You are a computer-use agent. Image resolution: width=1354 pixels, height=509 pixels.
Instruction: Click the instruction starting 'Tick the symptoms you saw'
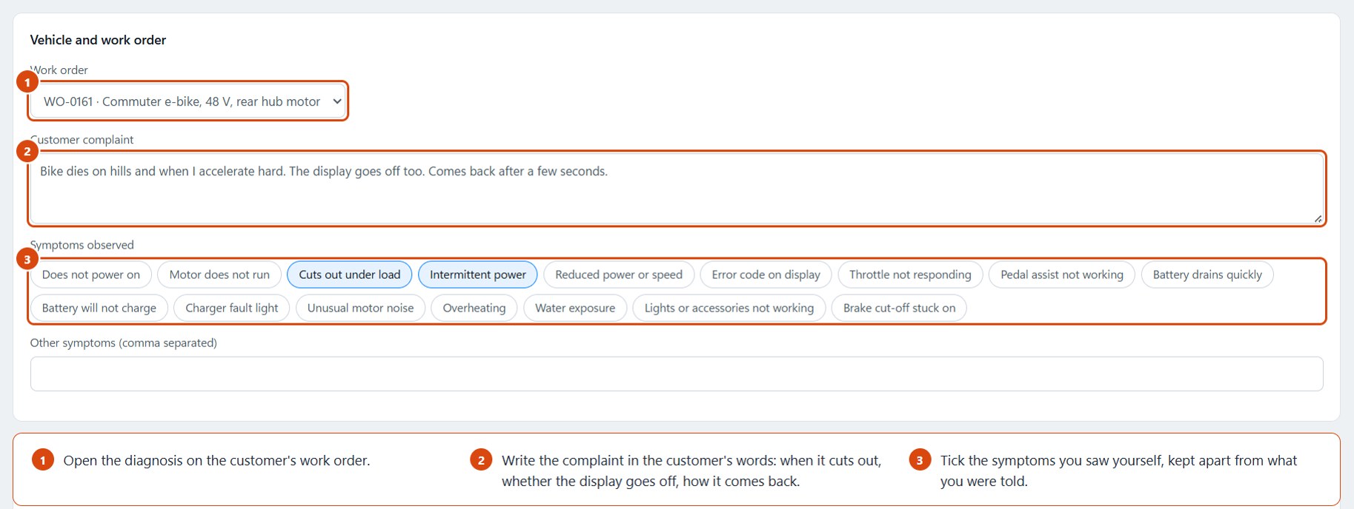point(1118,471)
